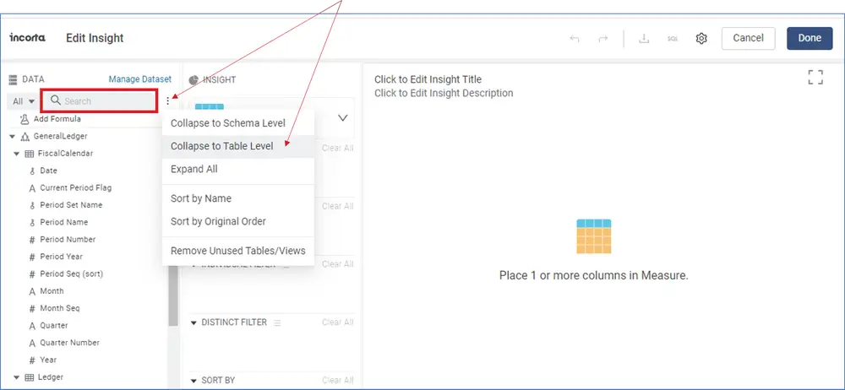Click the FiscalCalendar table icon
The height and width of the screenshot is (390, 845).
click(30, 154)
